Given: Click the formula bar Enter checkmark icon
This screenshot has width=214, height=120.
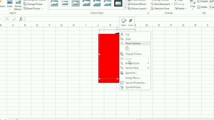Looking at the screenshot, I should (14, 19).
